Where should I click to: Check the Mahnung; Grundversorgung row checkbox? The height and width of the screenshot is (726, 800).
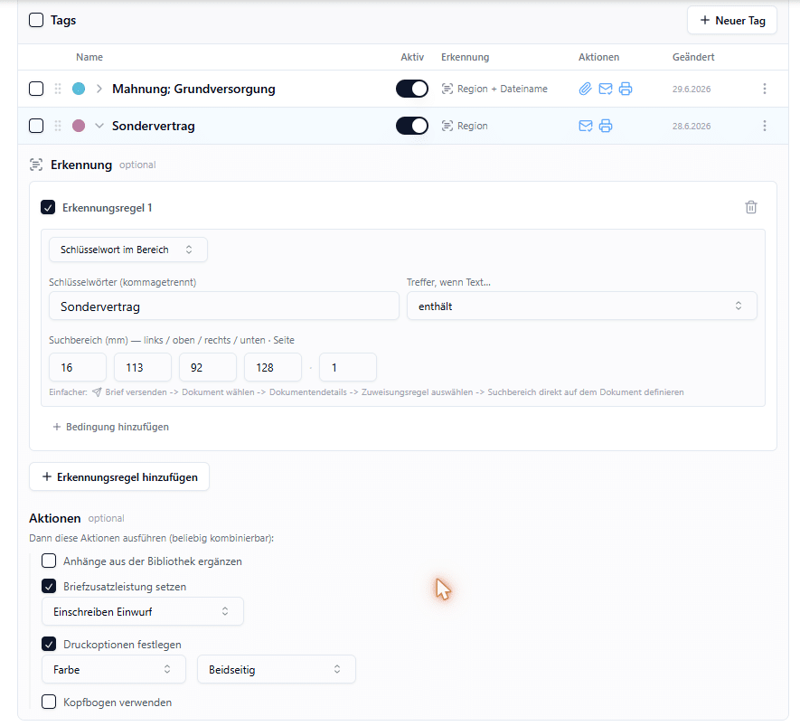click(x=36, y=89)
